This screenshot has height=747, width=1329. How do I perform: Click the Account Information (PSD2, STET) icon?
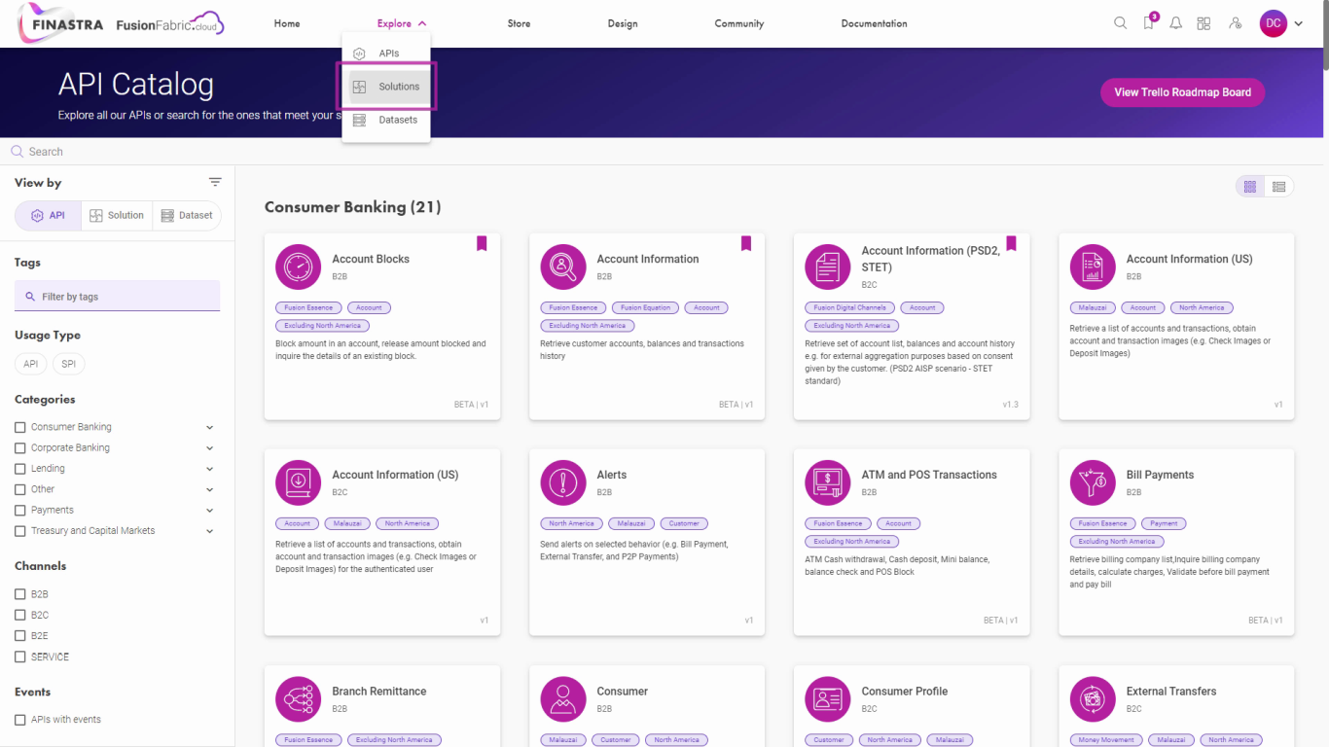tap(828, 267)
